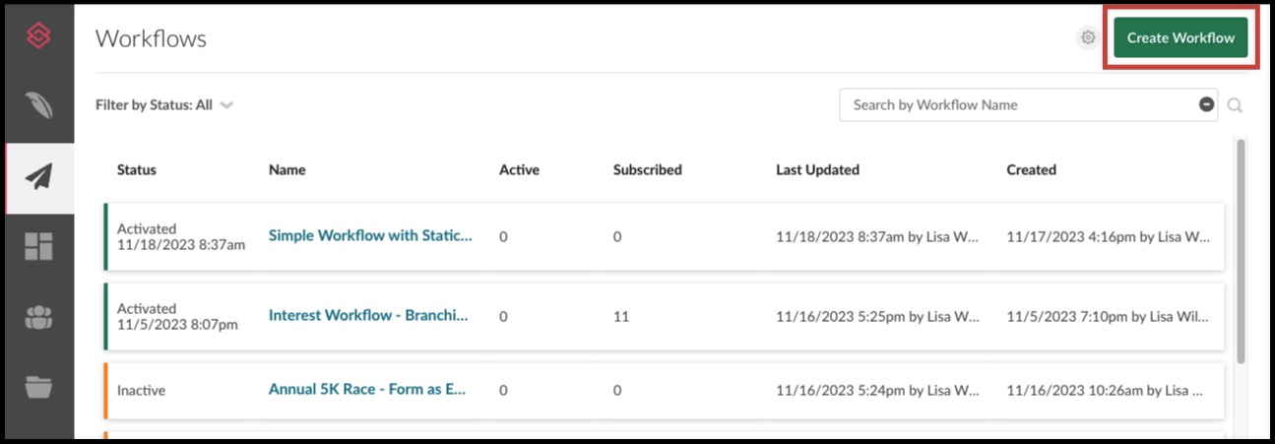
Task: Click '11/16/2023 5:24pm by Lisa W...' last updated
Action: tap(877, 390)
